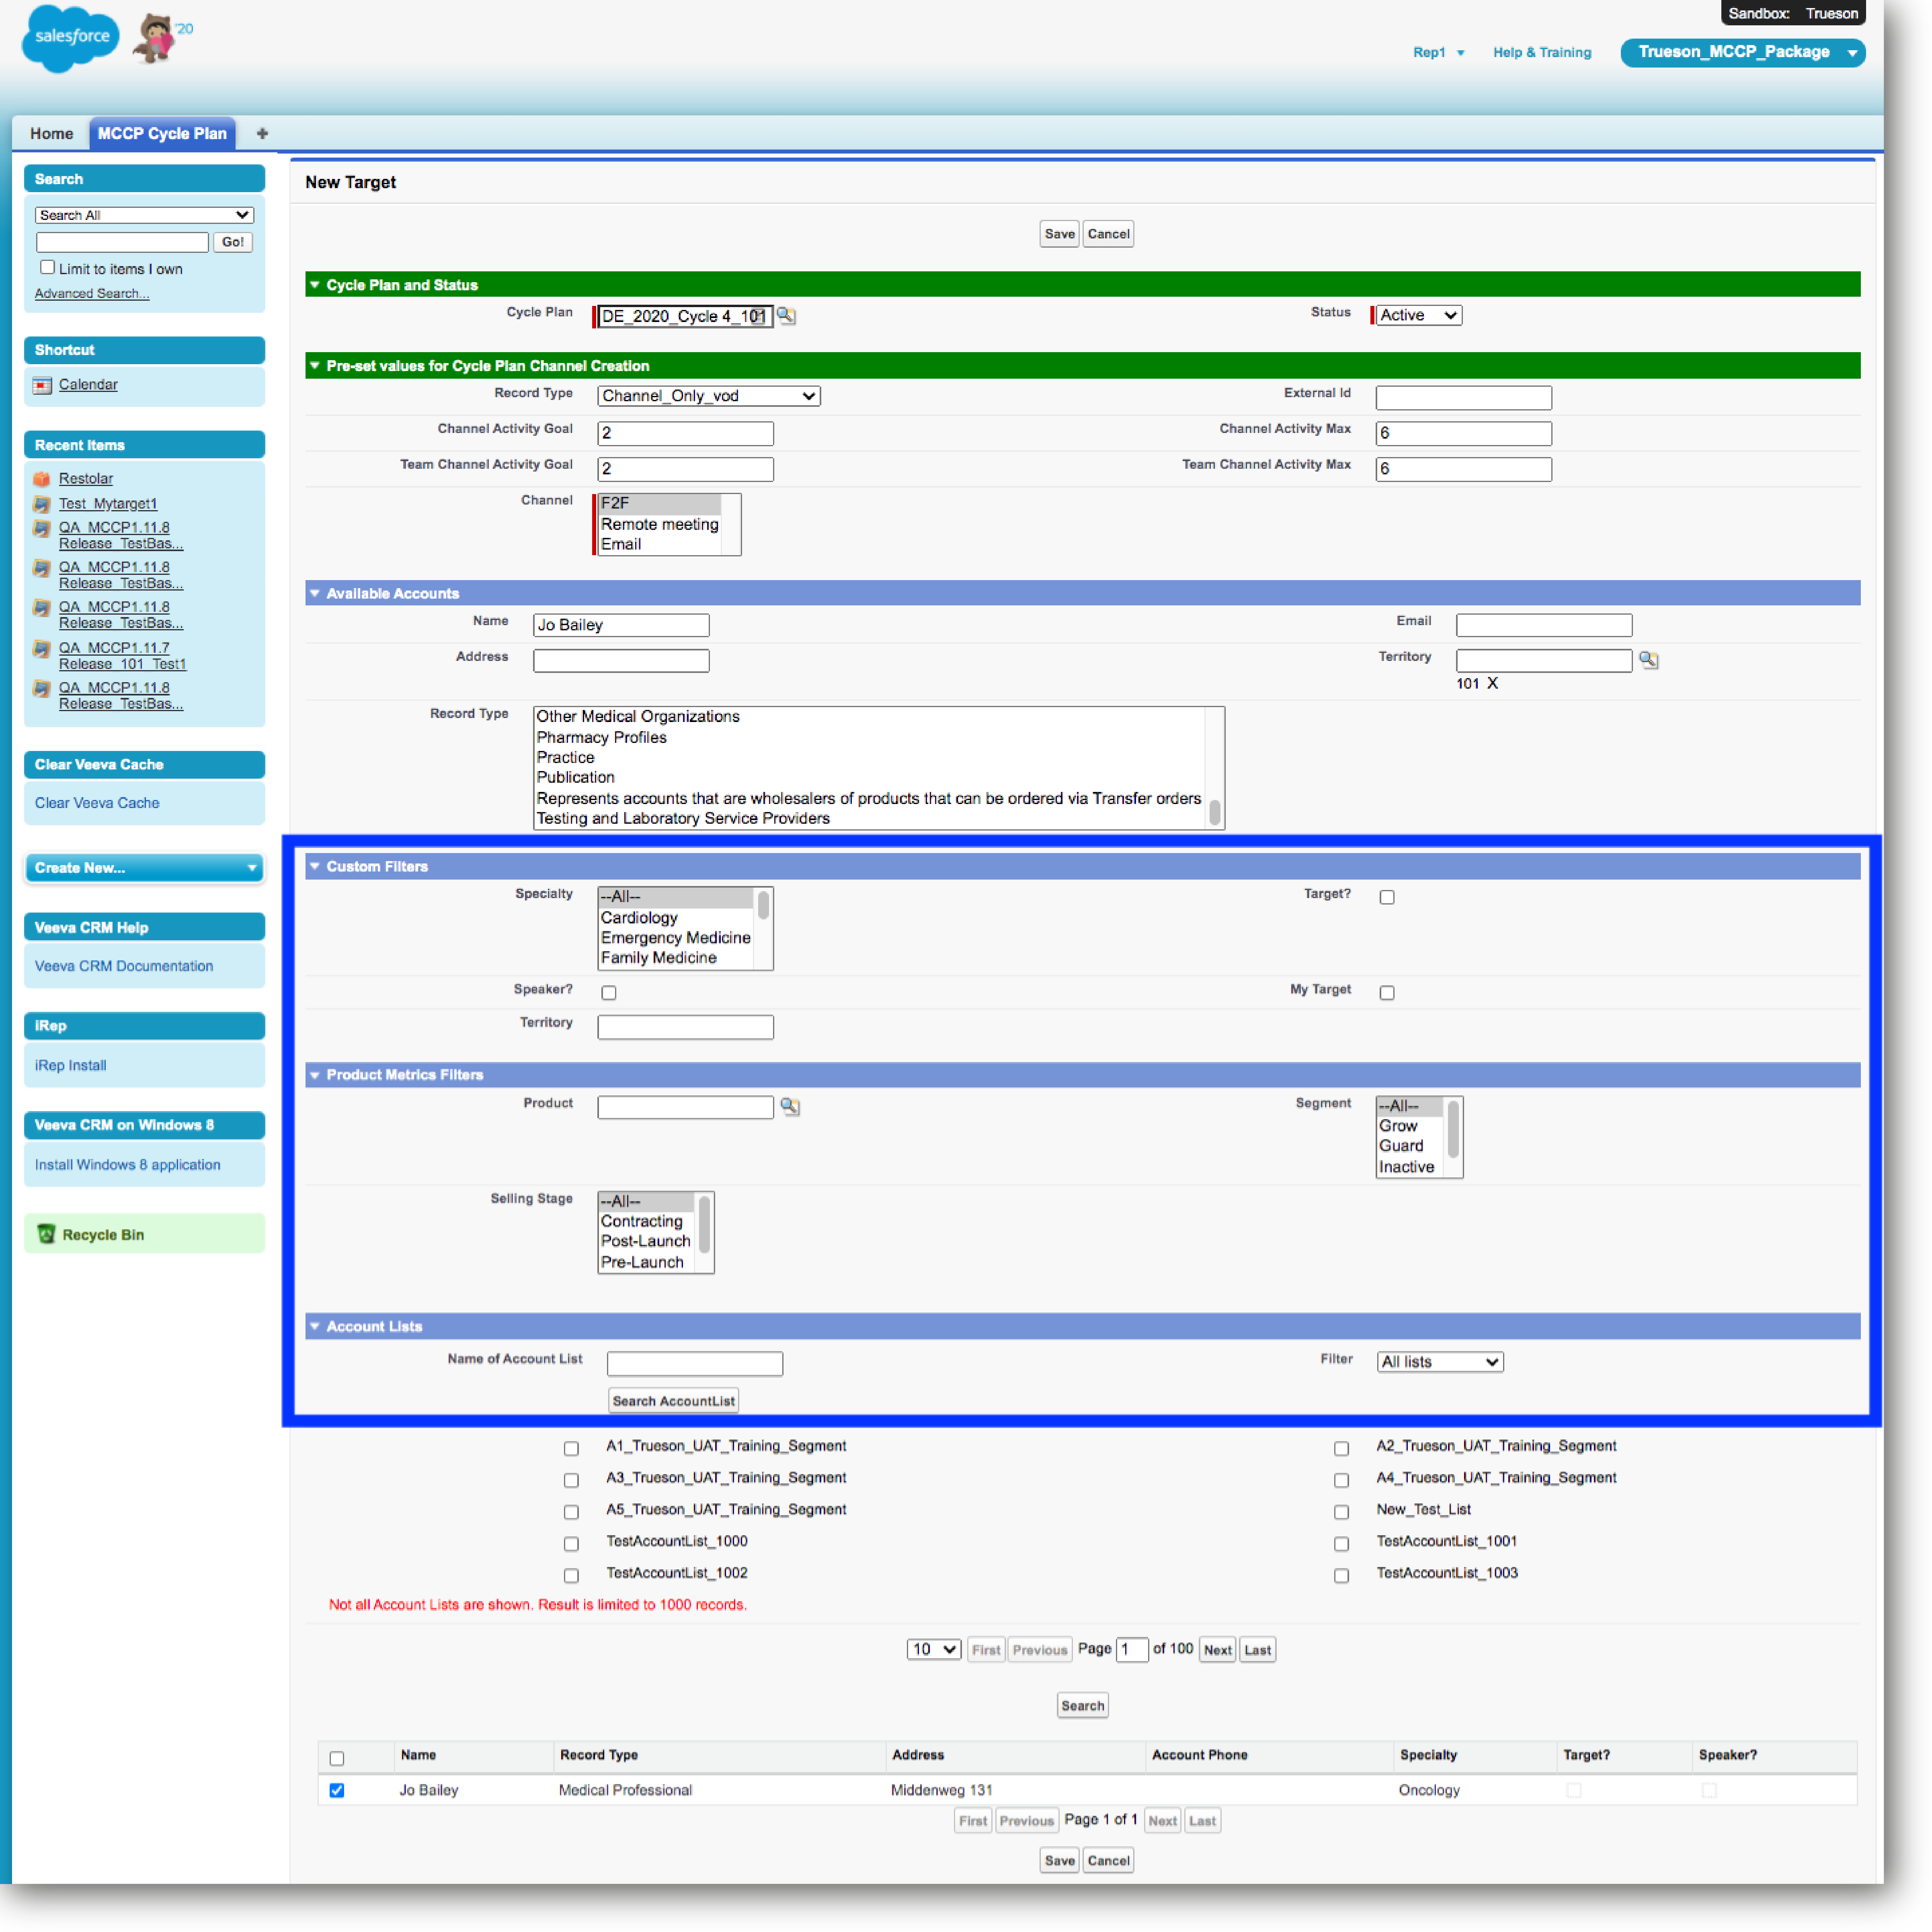The width and height of the screenshot is (1932, 1932).
Task: Open Record Type Channel_Only_vod dropdown
Action: coord(709,396)
